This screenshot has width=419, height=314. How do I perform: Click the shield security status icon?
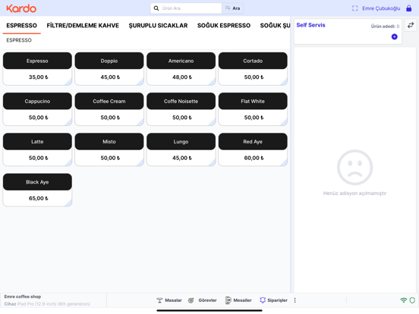pos(412,300)
